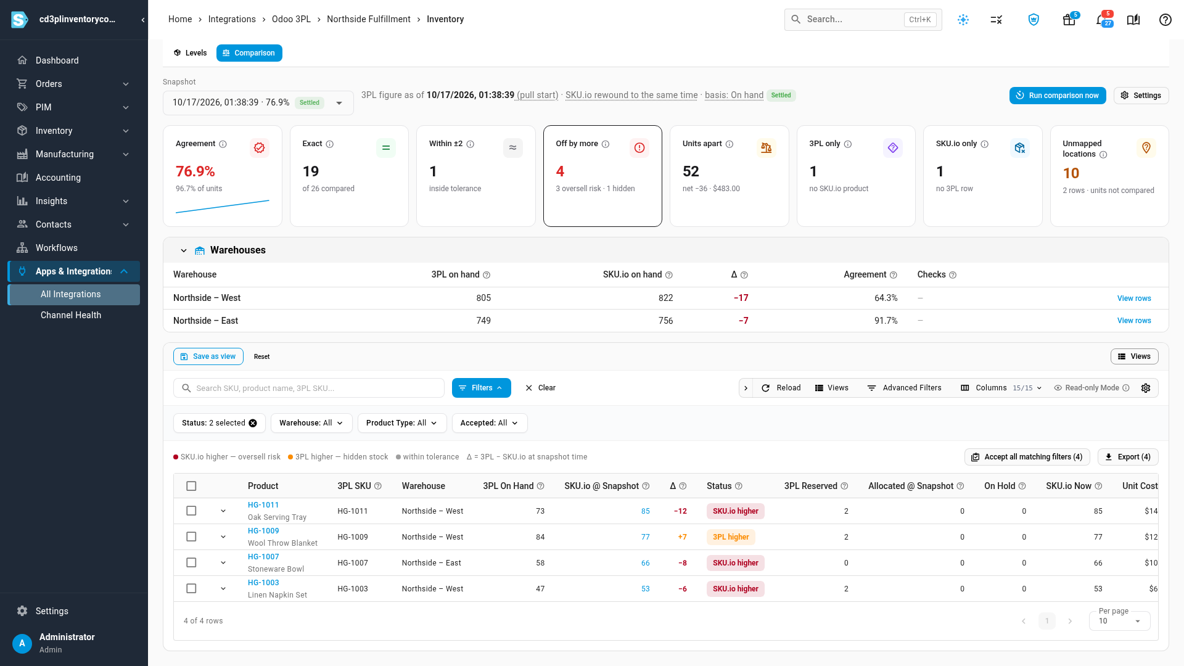Click the Off by more alert icon
This screenshot has height=666, width=1184.
coord(639,148)
